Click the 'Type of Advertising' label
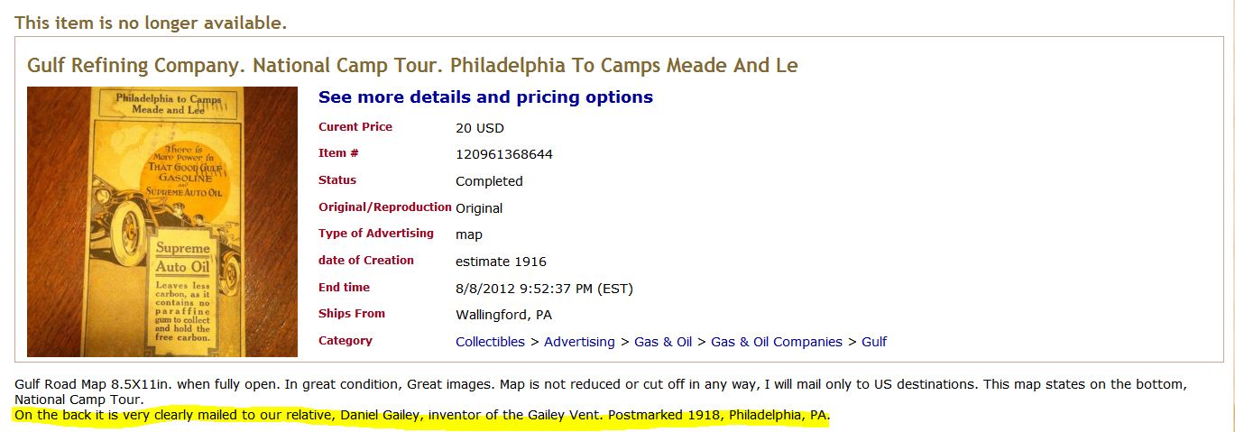The width and height of the screenshot is (1235, 432). click(375, 234)
